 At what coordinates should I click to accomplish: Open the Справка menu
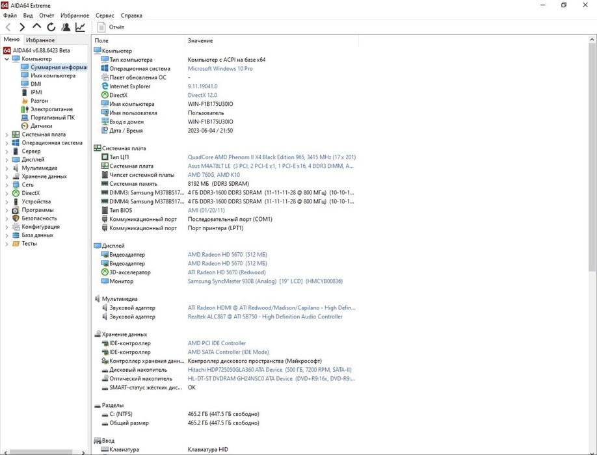131,15
